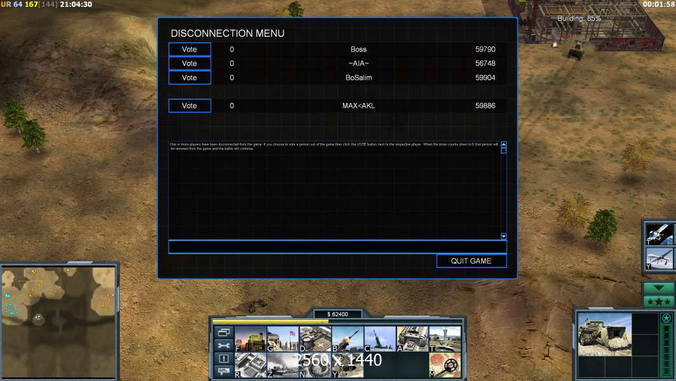Click the player name Boss

coord(359,49)
